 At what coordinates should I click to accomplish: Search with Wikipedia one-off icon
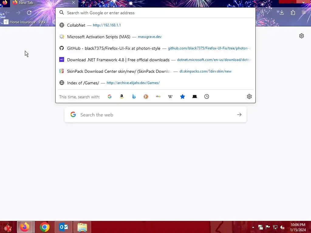(170, 96)
